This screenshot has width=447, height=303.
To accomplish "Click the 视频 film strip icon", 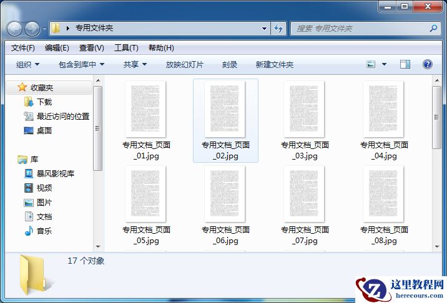I will coord(29,188).
